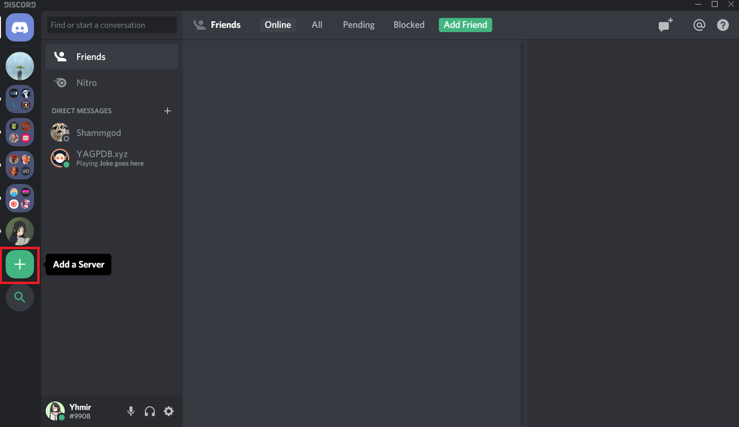The width and height of the screenshot is (739, 427).
Task: Open User Settings gear icon
Action: [x=168, y=411]
